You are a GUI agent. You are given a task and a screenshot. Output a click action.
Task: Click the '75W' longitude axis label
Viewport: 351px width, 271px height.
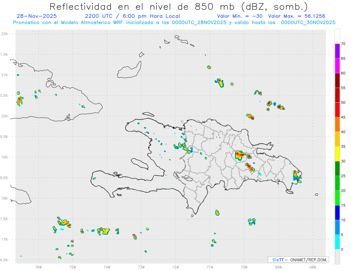click(x=73, y=267)
